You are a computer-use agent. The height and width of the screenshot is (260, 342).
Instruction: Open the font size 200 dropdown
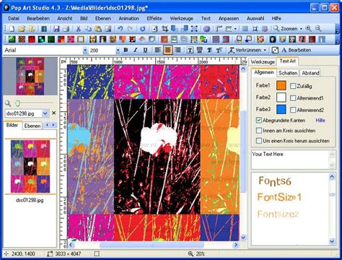tap(118, 51)
